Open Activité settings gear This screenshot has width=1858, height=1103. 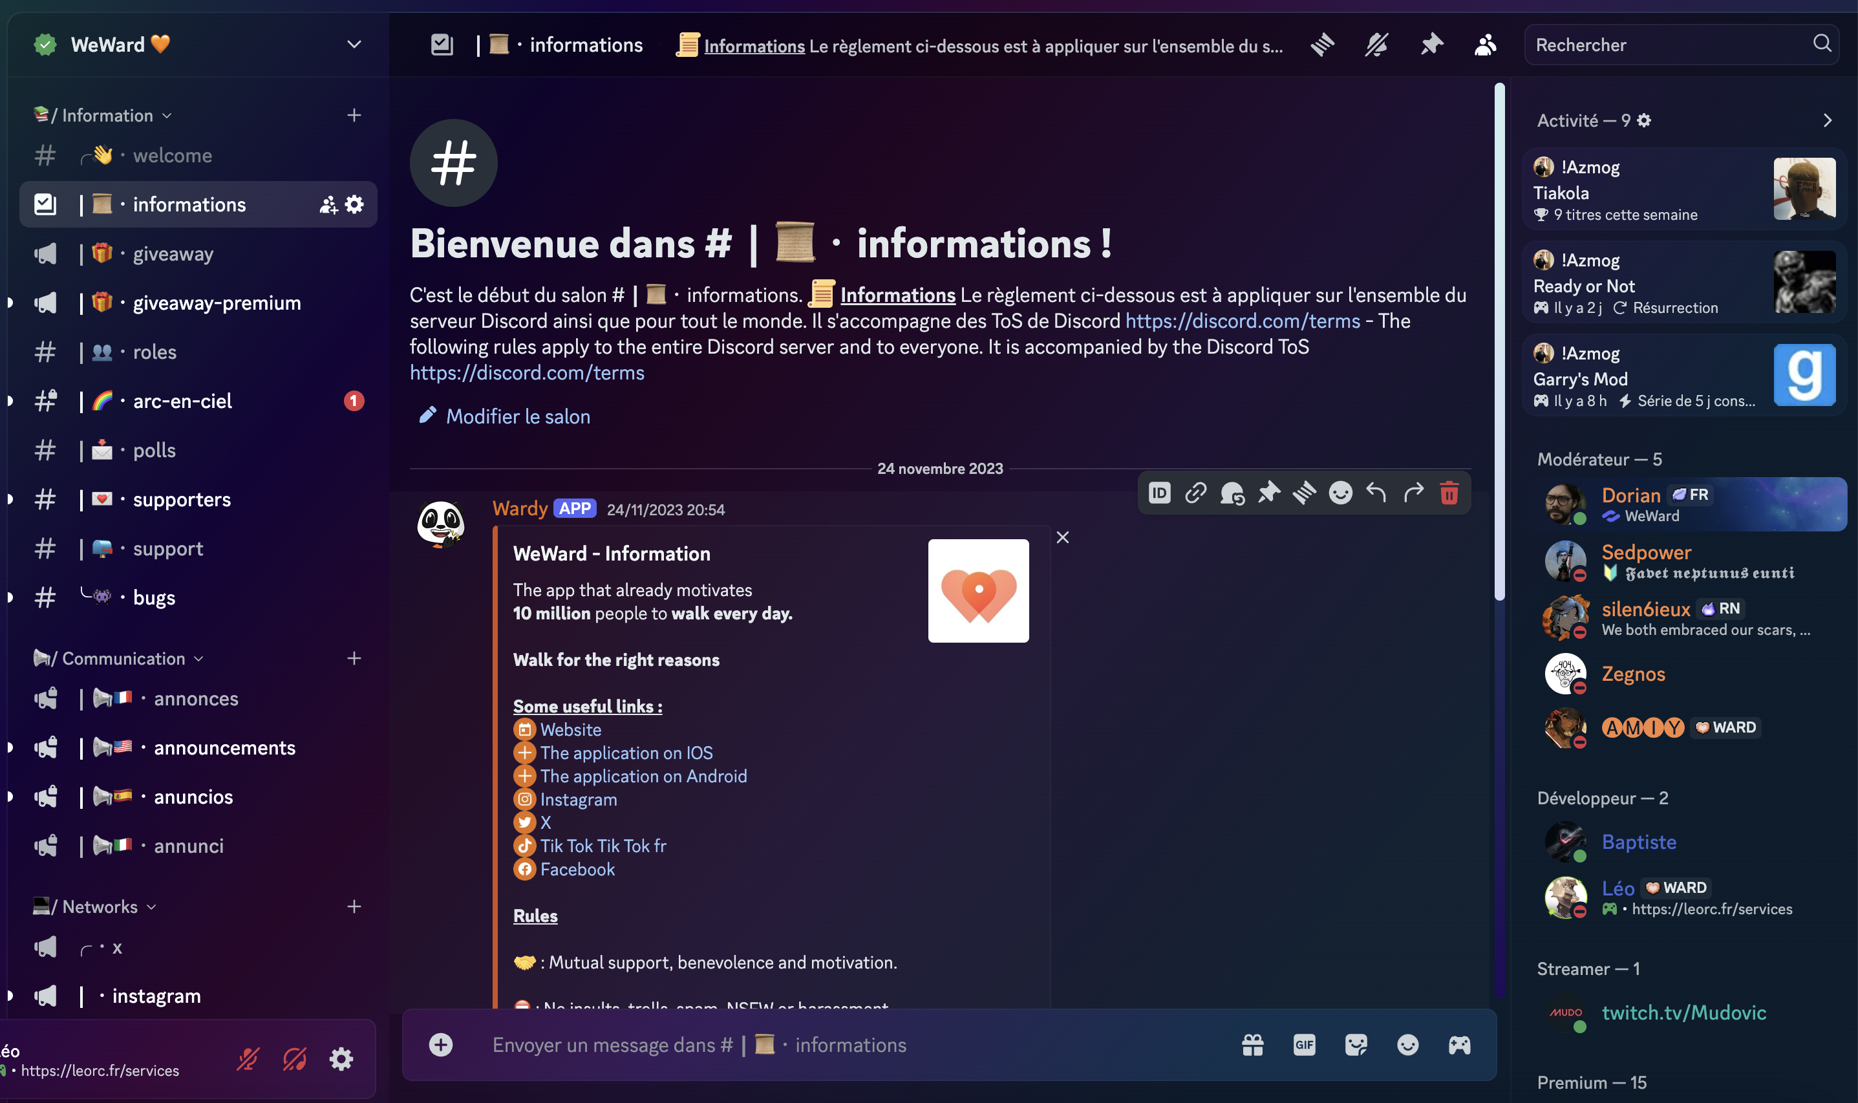tap(1645, 120)
